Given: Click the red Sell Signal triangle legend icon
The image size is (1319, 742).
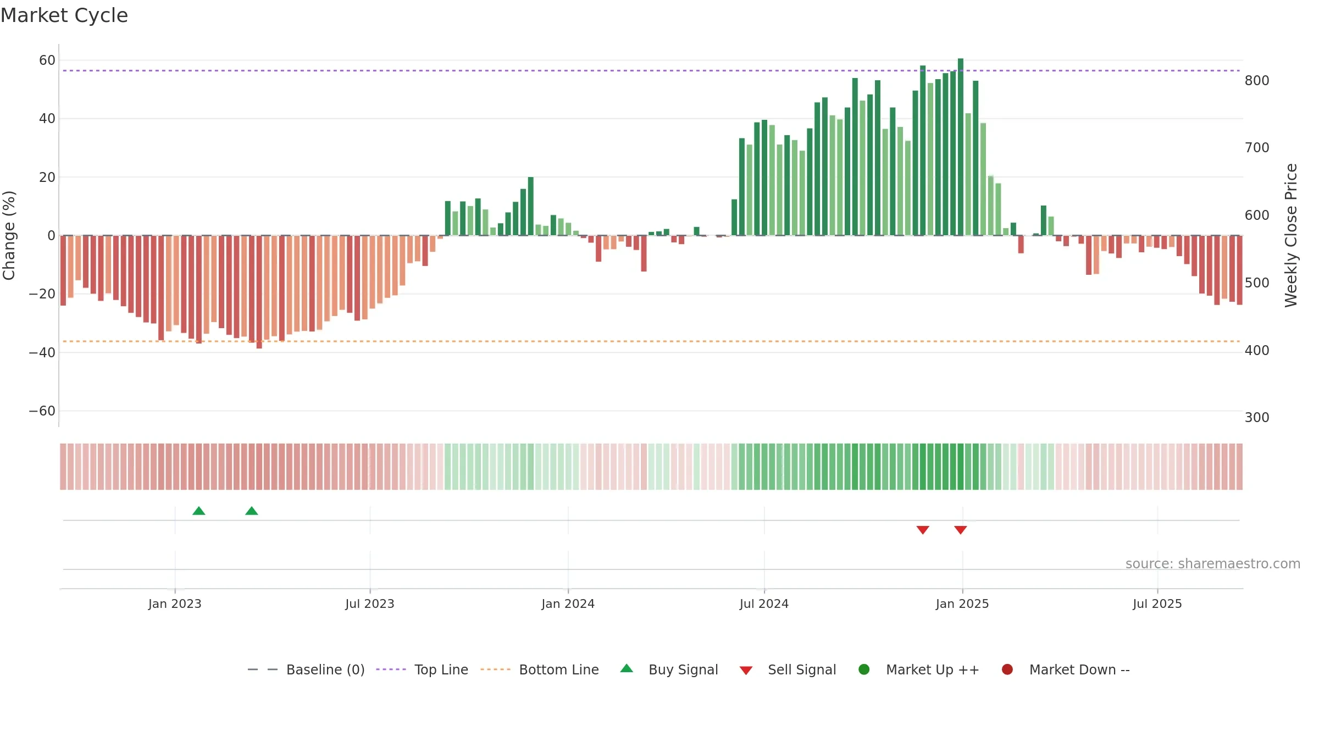Looking at the screenshot, I should click(746, 671).
